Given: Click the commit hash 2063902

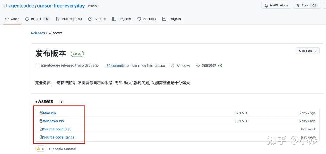Looking at the screenshot, I should click(209, 66).
